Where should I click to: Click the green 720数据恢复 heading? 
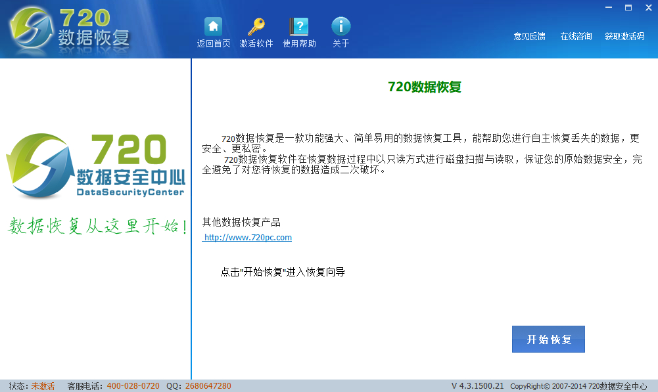pos(424,87)
